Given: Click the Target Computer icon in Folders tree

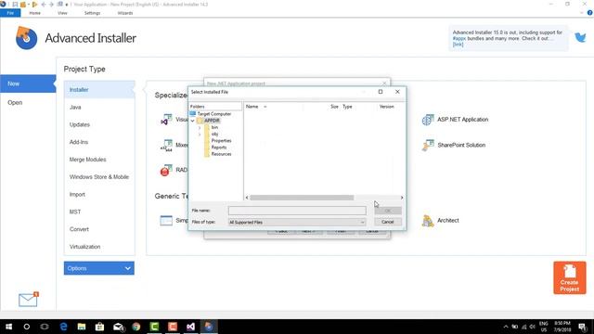Looking at the screenshot, I should pyautogui.click(x=193, y=113).
